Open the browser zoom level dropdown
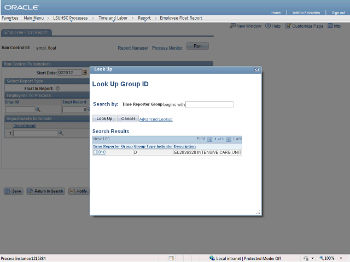This screenshot has height=262, width=350. [x=341, y=258]
